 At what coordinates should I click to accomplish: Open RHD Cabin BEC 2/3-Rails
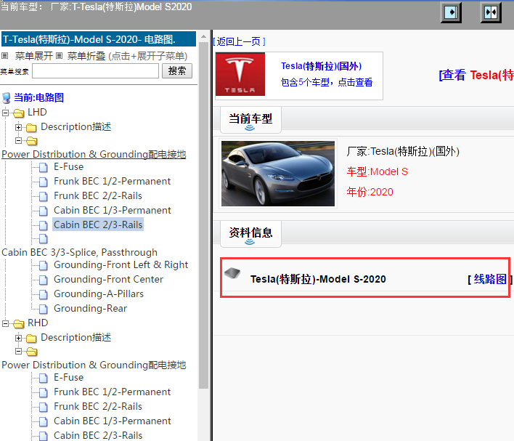(98, 435)
